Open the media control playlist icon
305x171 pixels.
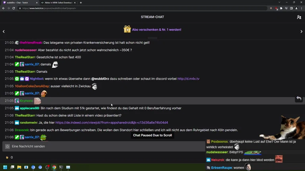tap(286, 8)
